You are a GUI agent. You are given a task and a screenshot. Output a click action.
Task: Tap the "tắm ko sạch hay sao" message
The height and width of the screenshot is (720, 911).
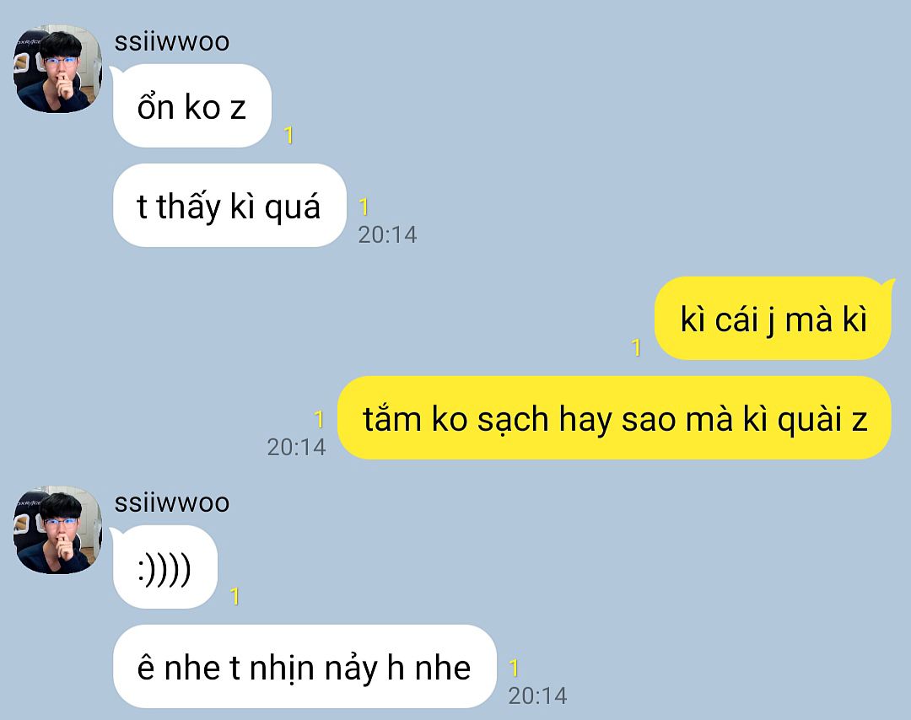(x=614, y=418)
